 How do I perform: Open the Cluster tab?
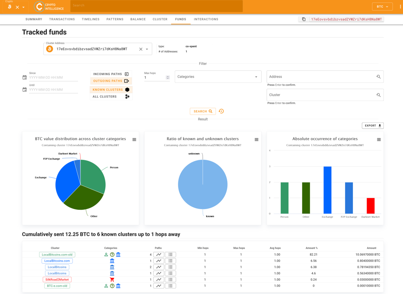[x=160, y=19]
